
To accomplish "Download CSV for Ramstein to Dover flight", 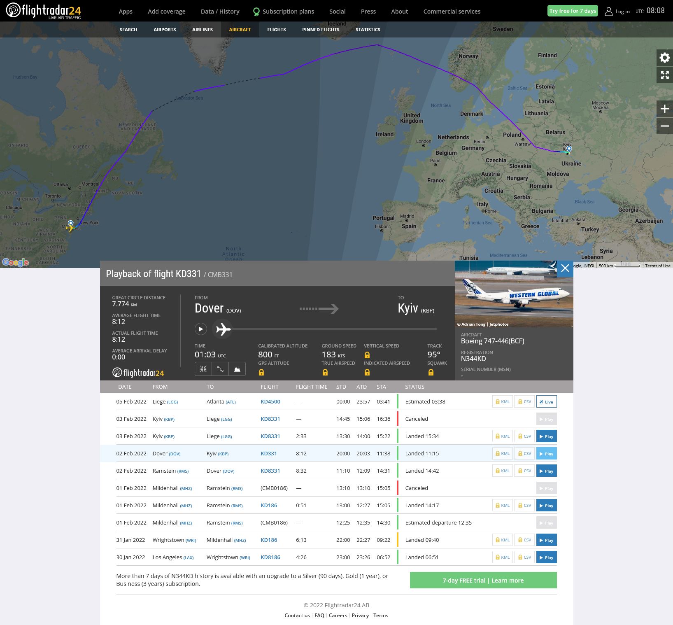I will (524, 471).
